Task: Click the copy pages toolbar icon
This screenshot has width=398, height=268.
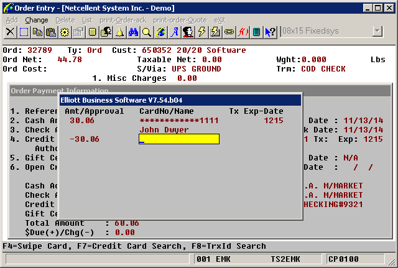Action: tap(37, 32)
